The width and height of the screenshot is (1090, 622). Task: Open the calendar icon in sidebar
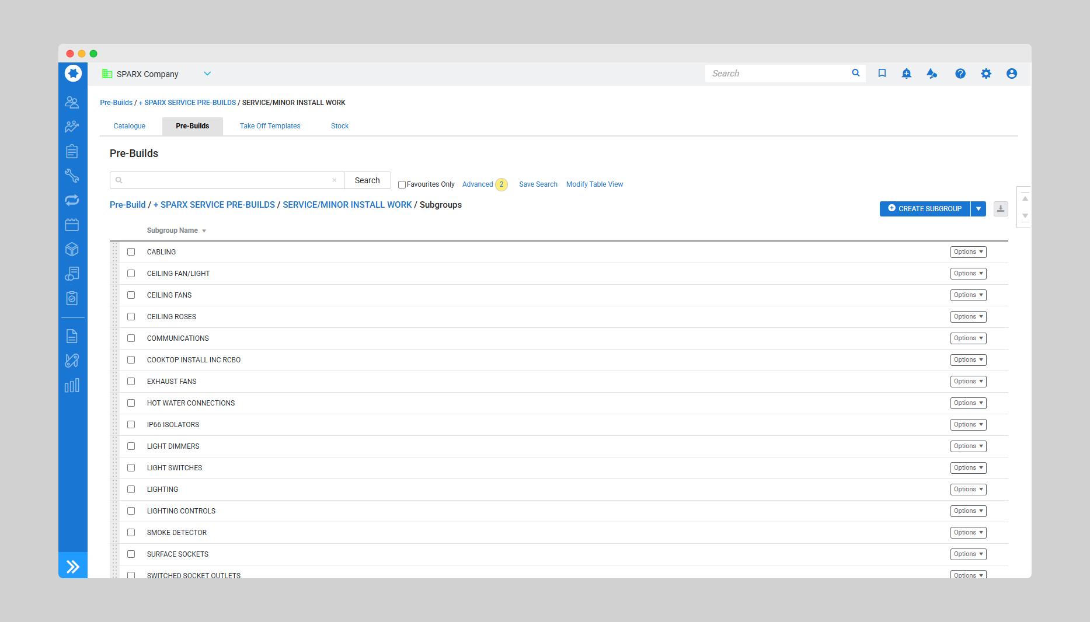point(72,225)
